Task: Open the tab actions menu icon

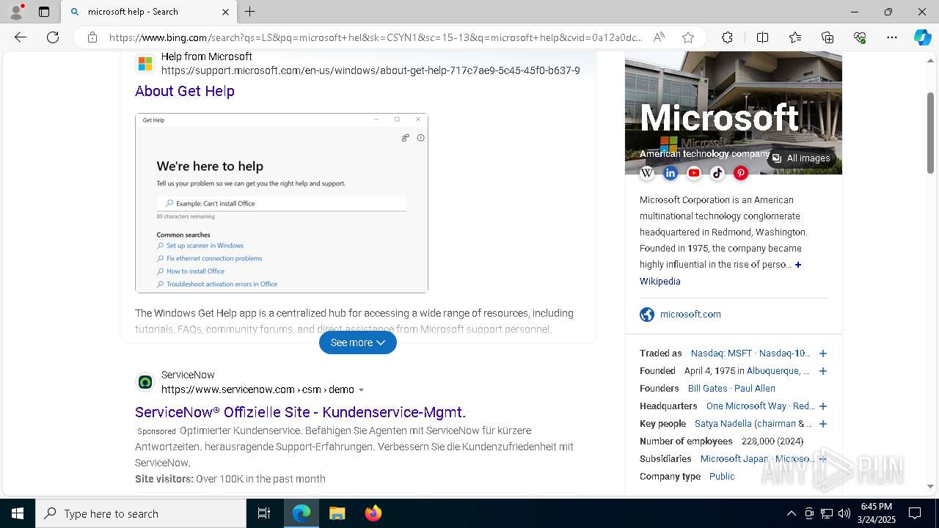Action: pyautogui.click(x=44, y=12)
